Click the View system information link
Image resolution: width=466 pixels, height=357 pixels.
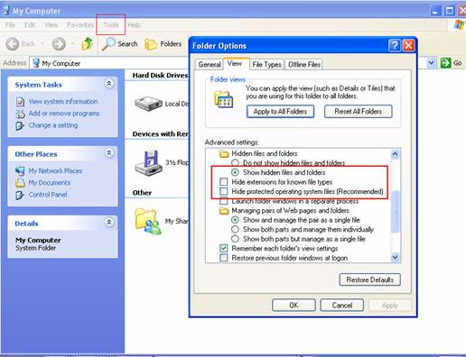63,102
